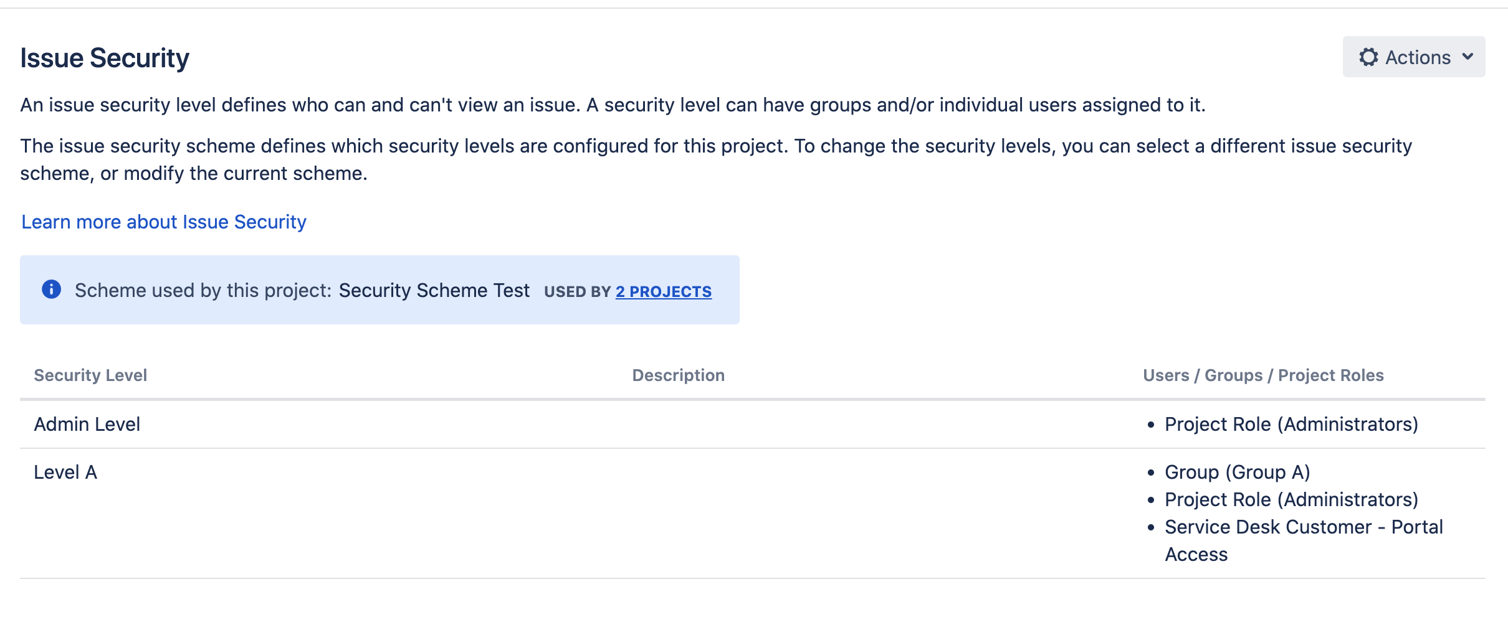Click the gear icon in Actions button
1508x640 pixels.
coord(1368,57)
